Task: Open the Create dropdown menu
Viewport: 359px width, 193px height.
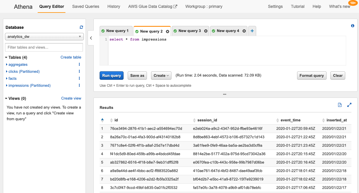Action: tap(161, 75)
